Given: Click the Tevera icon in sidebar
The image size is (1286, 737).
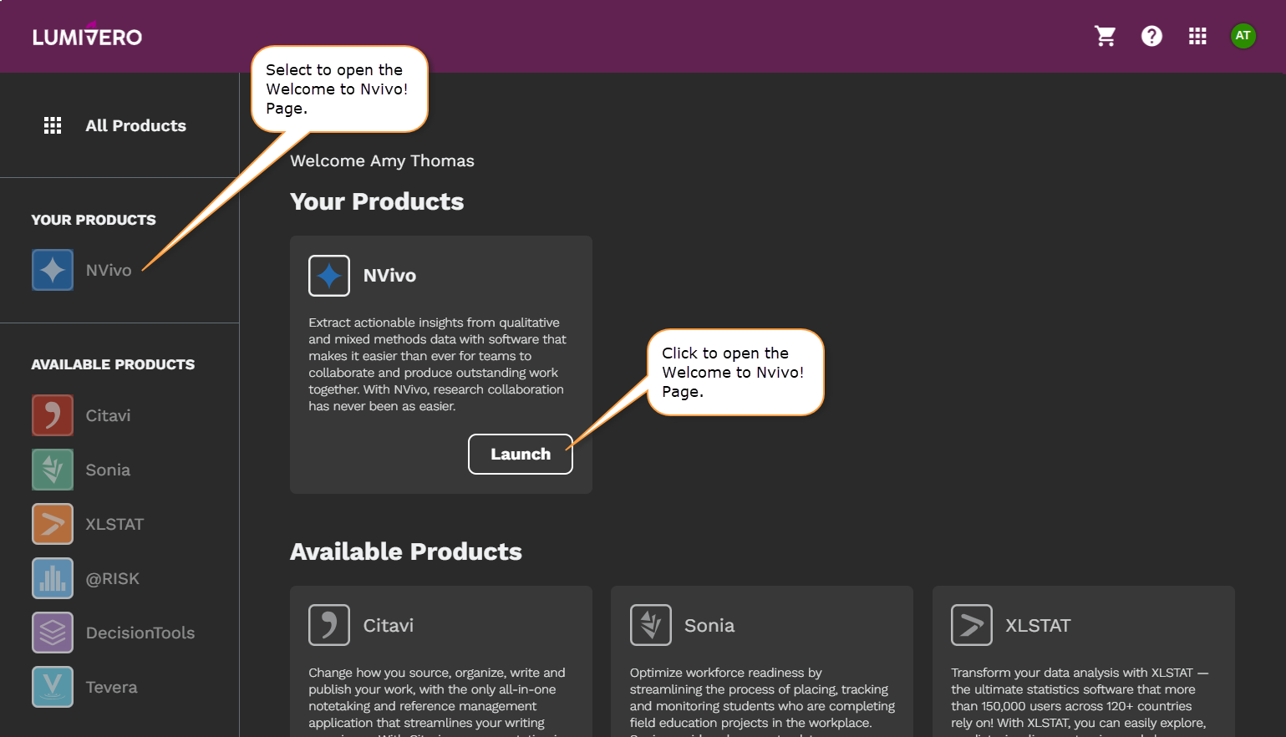Looking at the screenshot, I should (53, 687).
